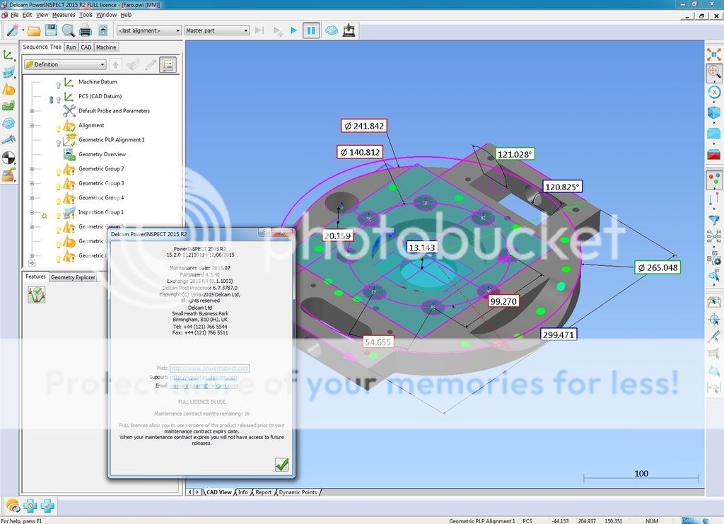Image resolution: width=724 pixels, height=524 pixels.
Task: Click the www.powerinspect.com web link
Action: pos(209,368)
